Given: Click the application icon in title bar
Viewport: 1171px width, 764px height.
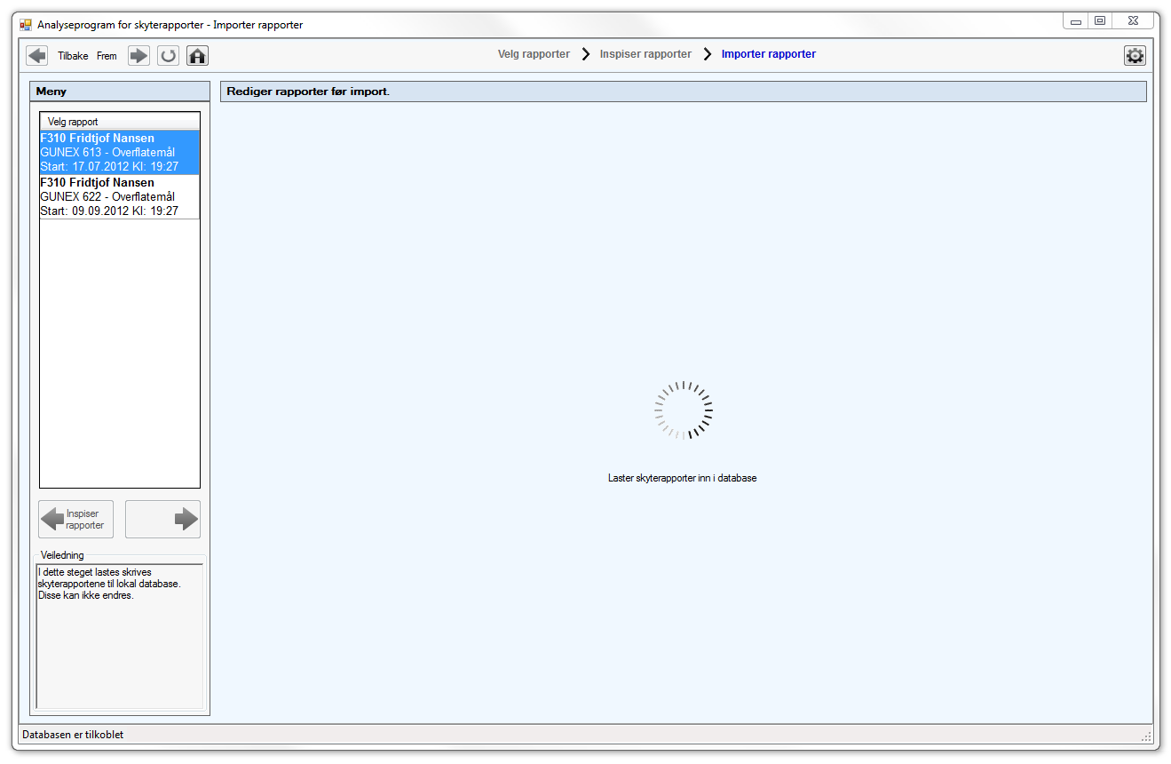Looking at the screenshot, I should [x=26, y=25].
